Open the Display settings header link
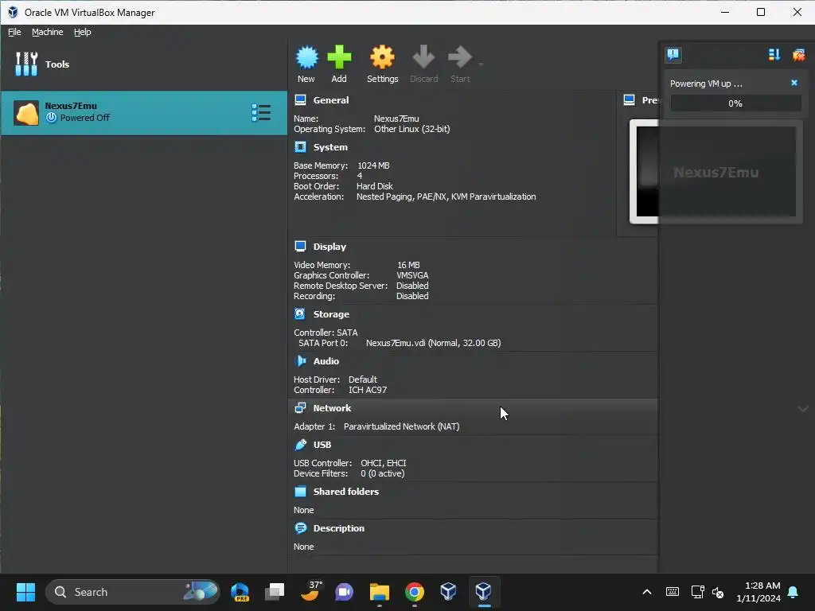The width and height of the screenshot is (815, 611). tap(330, 247)
